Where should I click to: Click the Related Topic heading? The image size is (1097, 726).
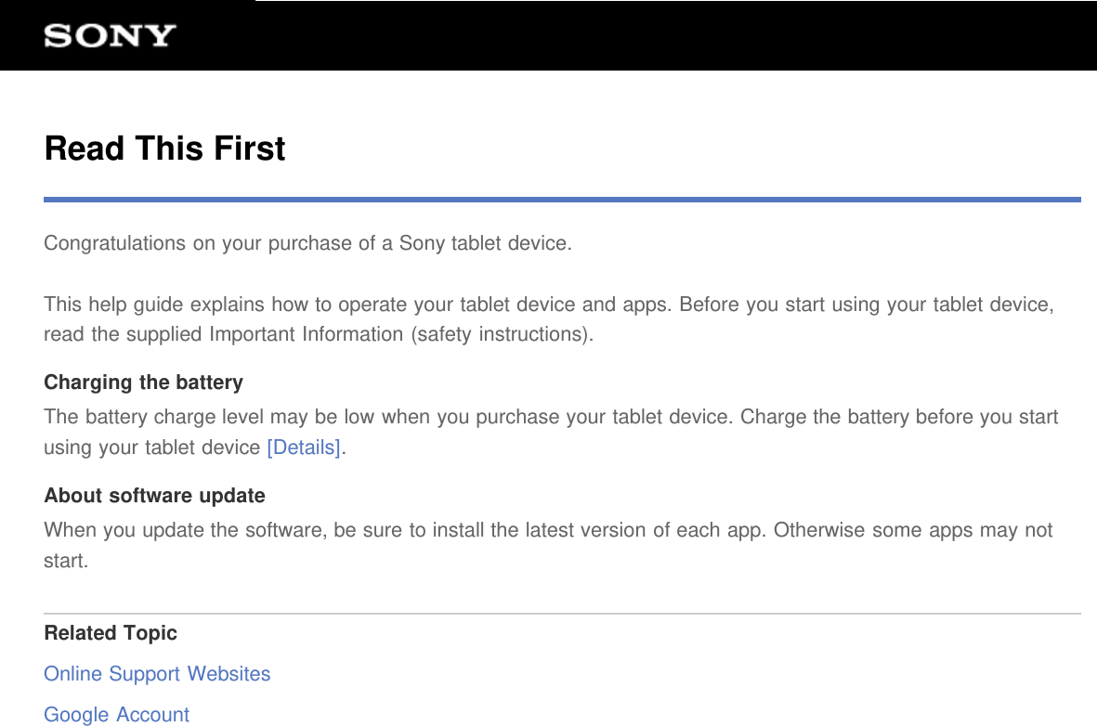pyautogui.click(x=110, y=632)
